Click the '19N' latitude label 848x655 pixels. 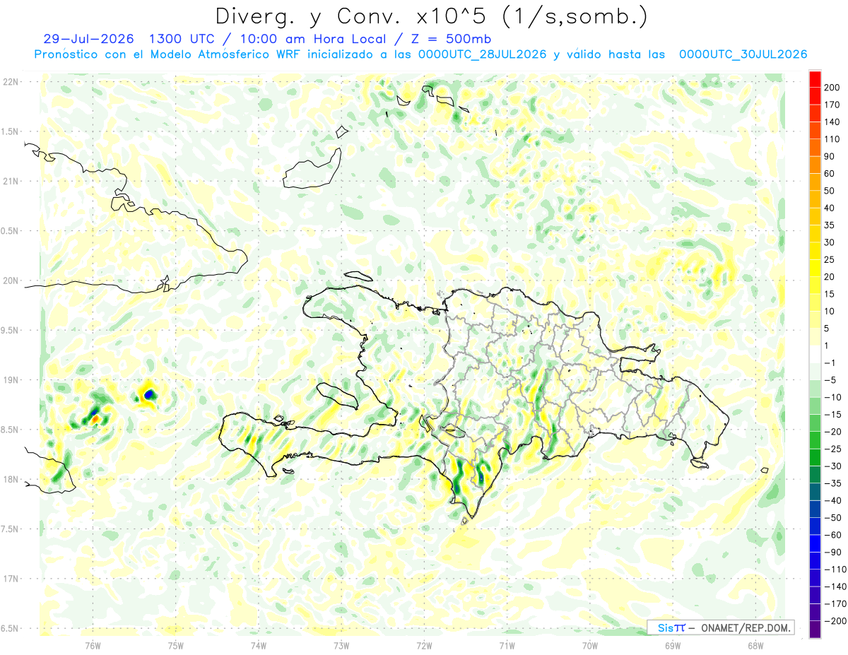click(11, 379)
